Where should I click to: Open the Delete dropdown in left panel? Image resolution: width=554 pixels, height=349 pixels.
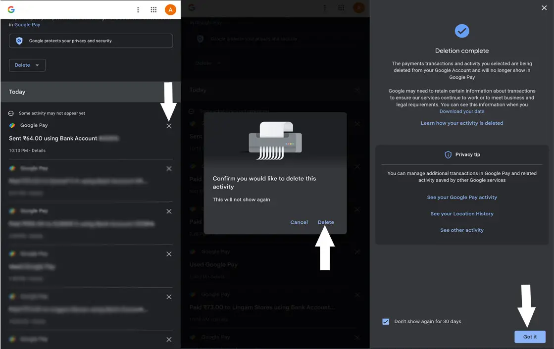(x=27, y=65)
